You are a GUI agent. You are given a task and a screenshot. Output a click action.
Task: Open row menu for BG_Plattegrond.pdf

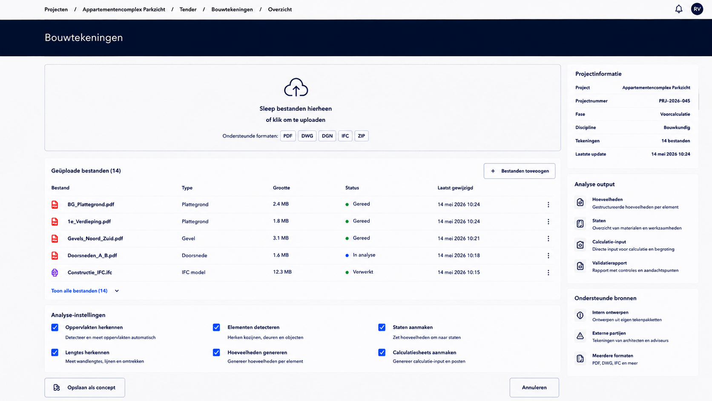click(548, 205)
